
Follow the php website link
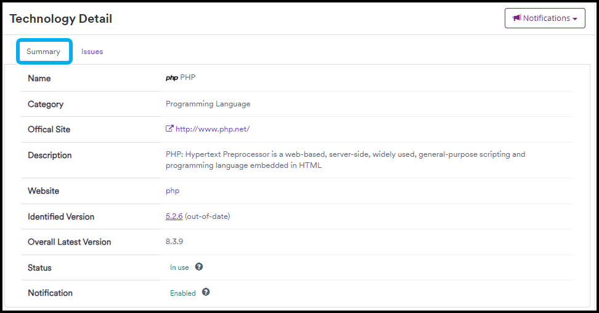click(173, 191)
